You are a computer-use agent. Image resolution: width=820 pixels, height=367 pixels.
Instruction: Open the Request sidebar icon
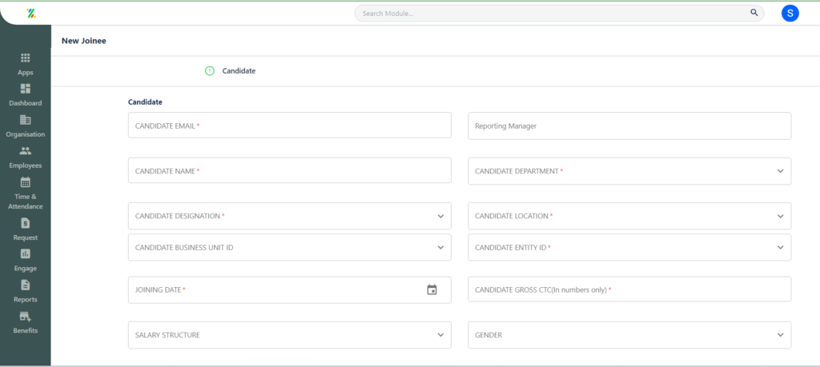[25, 223]
